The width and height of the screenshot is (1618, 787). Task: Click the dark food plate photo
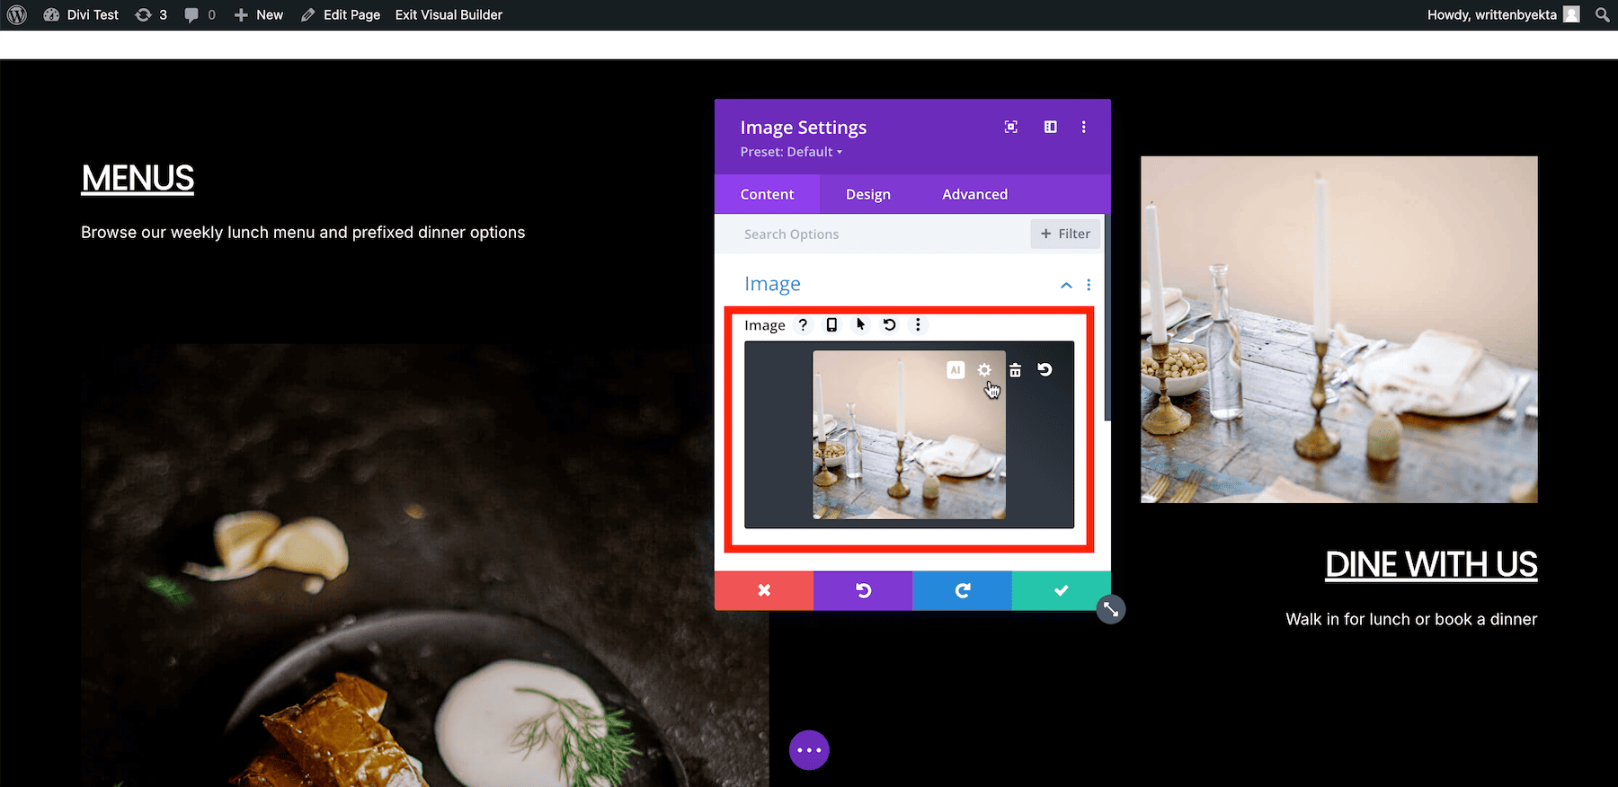(424, 565)
